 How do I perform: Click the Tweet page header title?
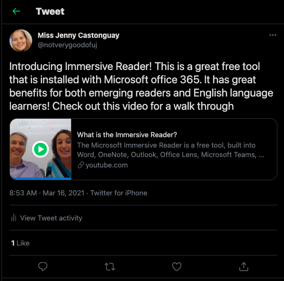tap(50, 11)
